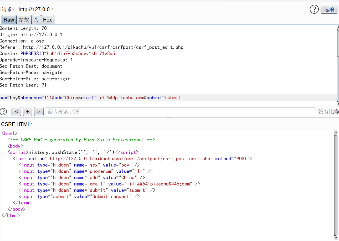The height and width of the screenshot is (241, 339).
Task: Click the Connection: close line
Action: point(22,41)
